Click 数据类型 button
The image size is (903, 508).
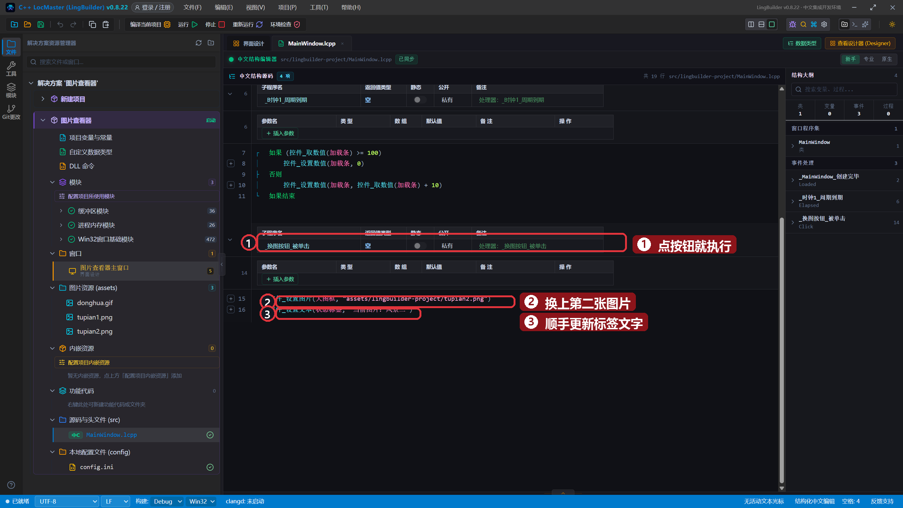pyautogui.click(x=802, y=43)
